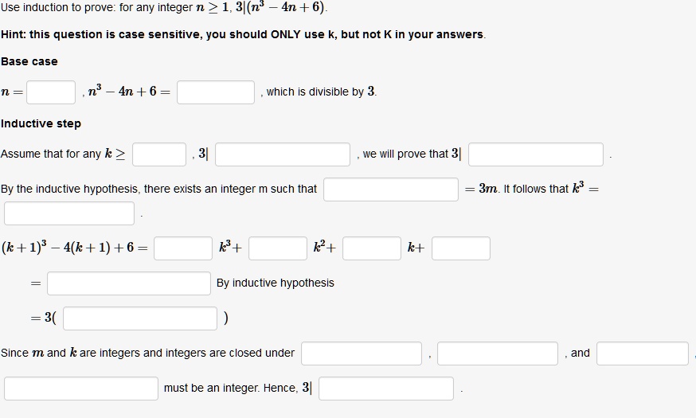Screen dimensions: 696x418
Task: Click the field labeled 'By inductive hypothesis'
Action: tap(129, 283)
